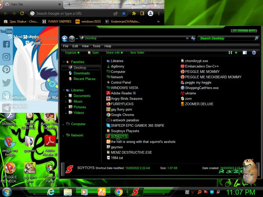
Task: Open the media player taskbar icon
Action: click(x=84, y=192)
